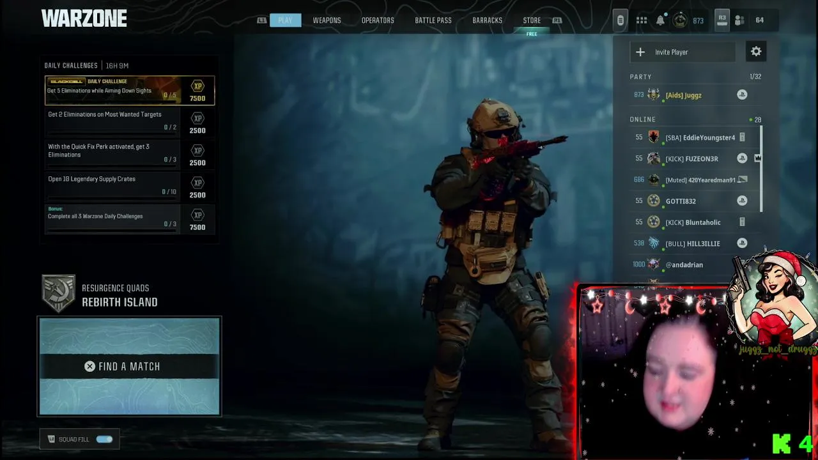Image resolution: width=818 pixels, height=460 pixels.
Task: Click the PC icon on 420Yearedman91 row
Action: coord(742,180)
